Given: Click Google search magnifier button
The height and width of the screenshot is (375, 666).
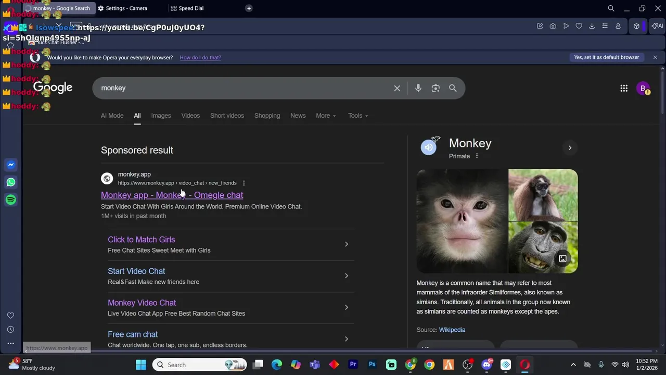Looking at the screenshot, I should (x=453, y=88).
